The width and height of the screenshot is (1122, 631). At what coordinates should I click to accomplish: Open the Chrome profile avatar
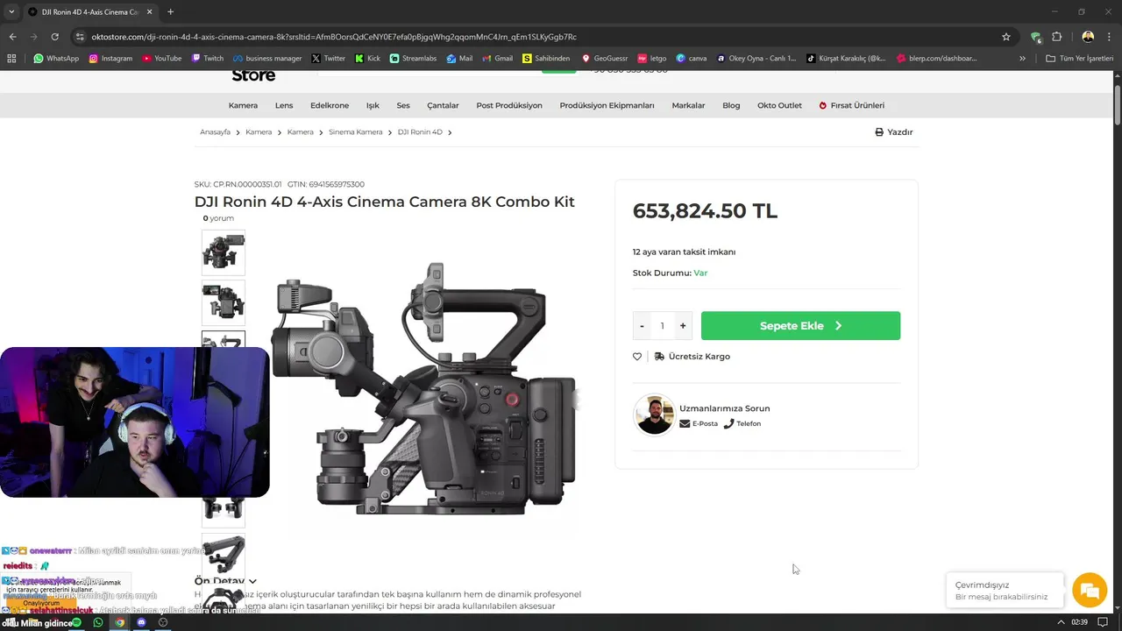click(x=1088, y=37)
